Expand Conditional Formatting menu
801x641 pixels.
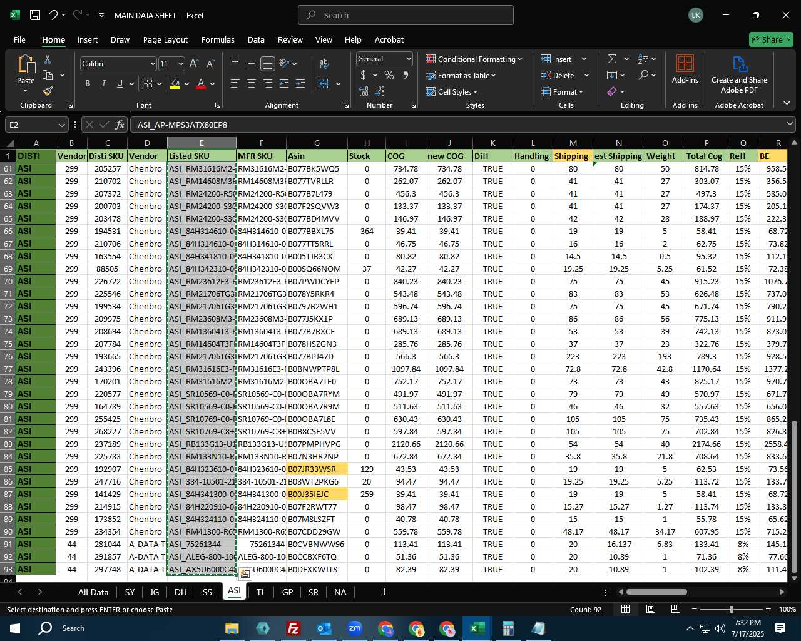[x=474, y=59]
